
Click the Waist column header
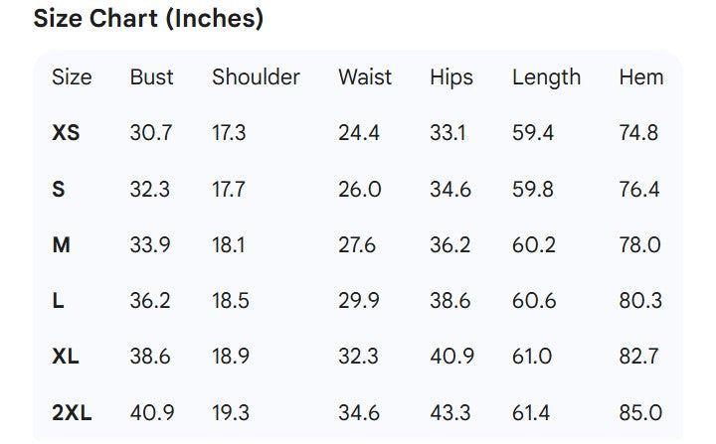(365, 77)
